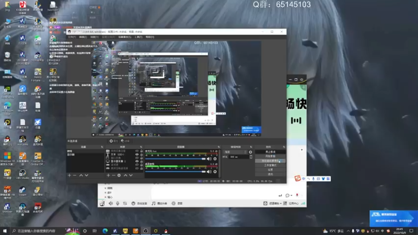
Task: Move the source up in the sources list
Action: coord(125,175)
